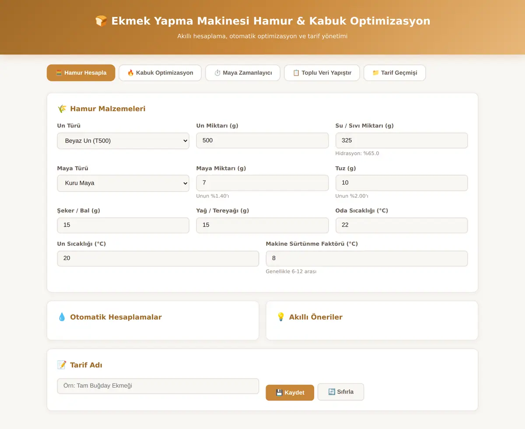The height and width of the screenshot is (429, 525).
Task: Click the Un Sıcaklığı field
Action: [158, 258]
